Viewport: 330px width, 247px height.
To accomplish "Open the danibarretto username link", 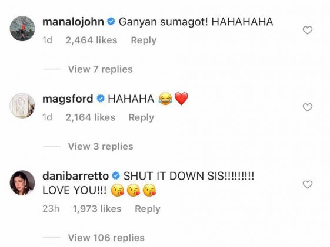I will click(75, 176).
